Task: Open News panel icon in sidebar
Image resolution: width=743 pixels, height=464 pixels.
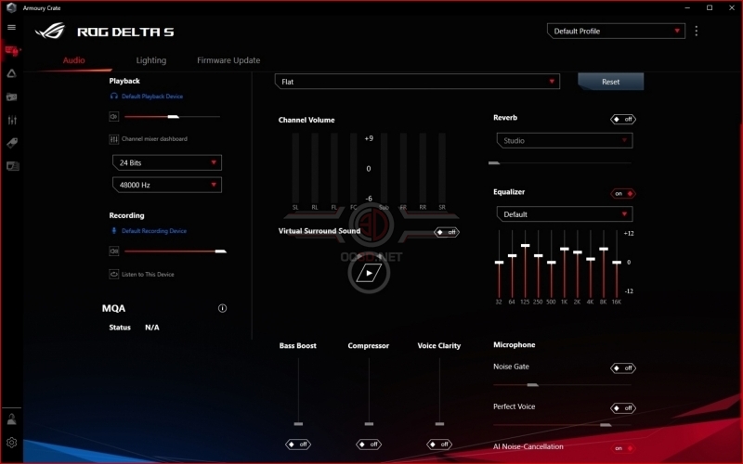Action: [12, 166]
